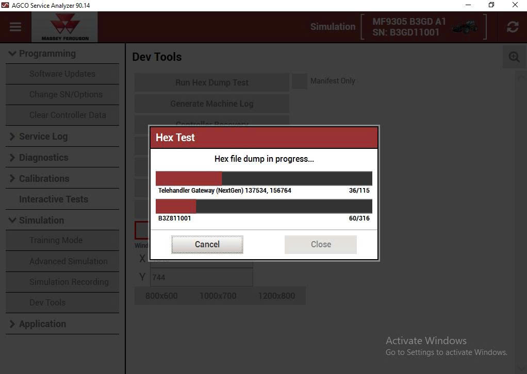527x374 pixels.
Task: Select Advanced Simulation in sidebar
Action: click(x=62, y=261)
